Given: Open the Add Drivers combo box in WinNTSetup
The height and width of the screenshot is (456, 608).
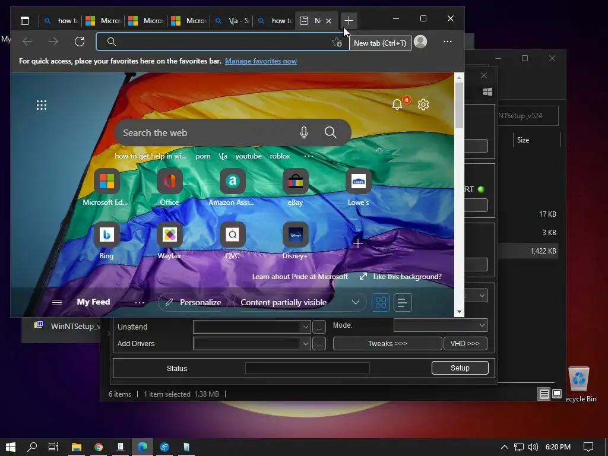Looking at the screenshot, I should (252, 344).
